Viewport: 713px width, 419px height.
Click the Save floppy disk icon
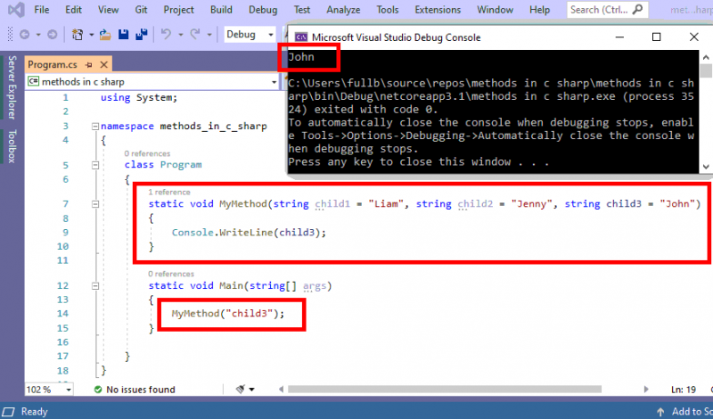click(x=122, y=35)
